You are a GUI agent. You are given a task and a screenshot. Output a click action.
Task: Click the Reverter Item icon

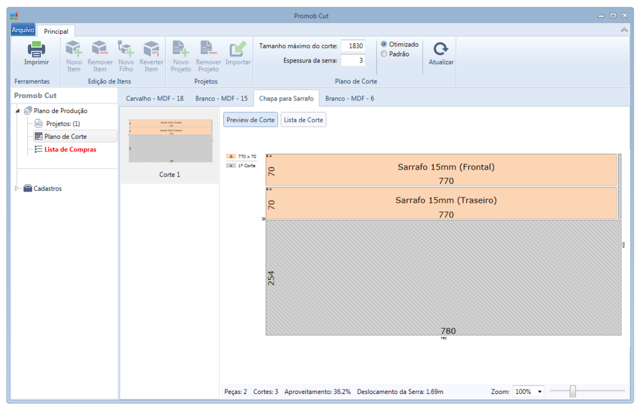pyautogui.click(x=151, y=49)
